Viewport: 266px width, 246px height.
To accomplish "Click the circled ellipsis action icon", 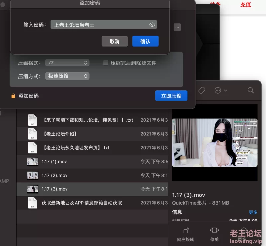I will [218, 90].
